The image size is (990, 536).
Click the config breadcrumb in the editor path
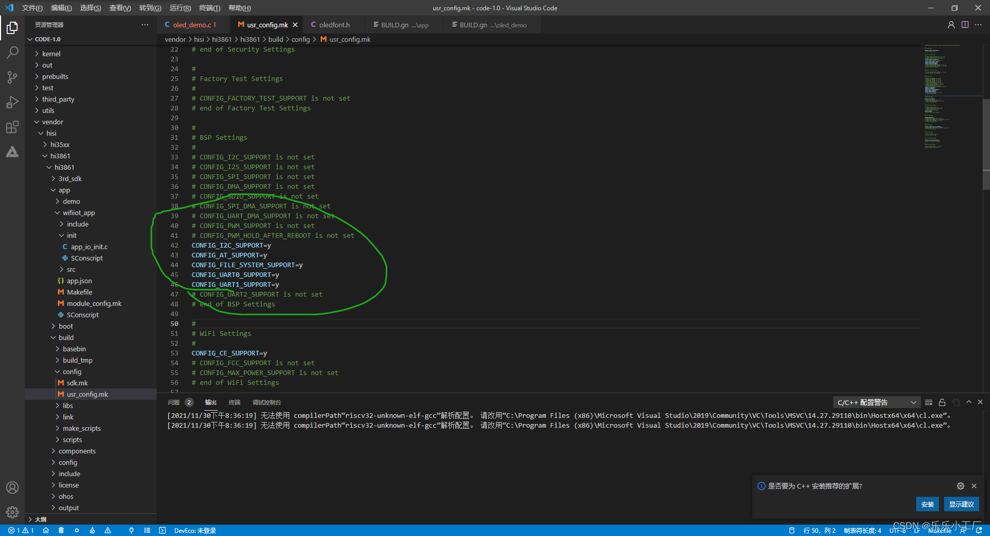point(301,39)
